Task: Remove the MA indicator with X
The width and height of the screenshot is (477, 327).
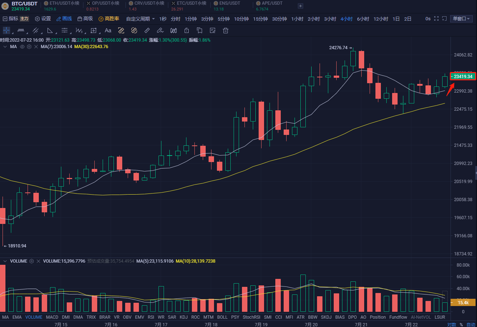Action: tap(36, 47)
